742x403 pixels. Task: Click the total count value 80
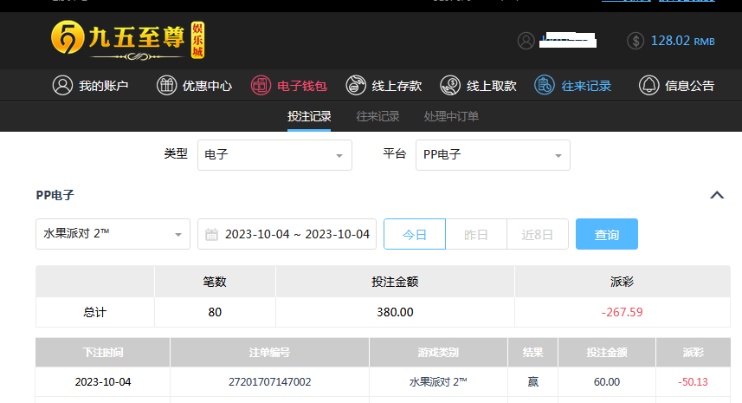tap(215, 312)
